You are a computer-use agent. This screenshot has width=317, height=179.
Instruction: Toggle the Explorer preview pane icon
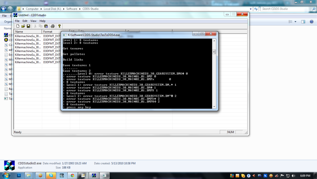[303, 22]
